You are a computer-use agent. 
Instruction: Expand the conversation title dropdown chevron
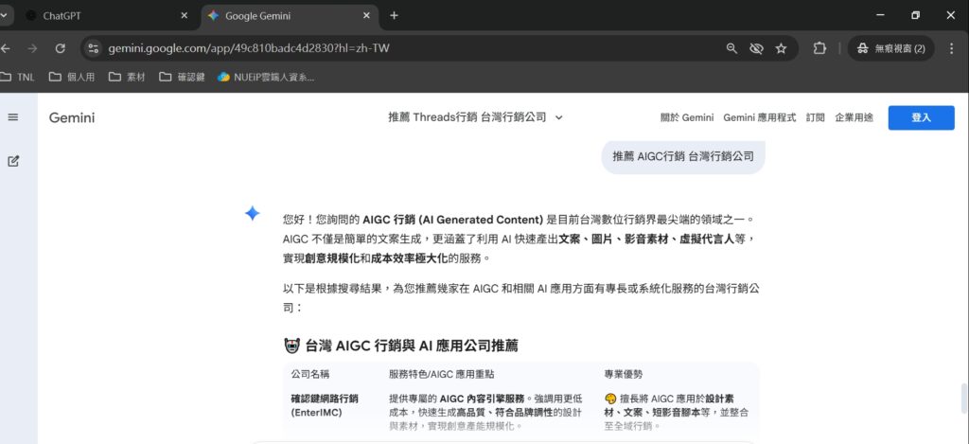[558, 117]
